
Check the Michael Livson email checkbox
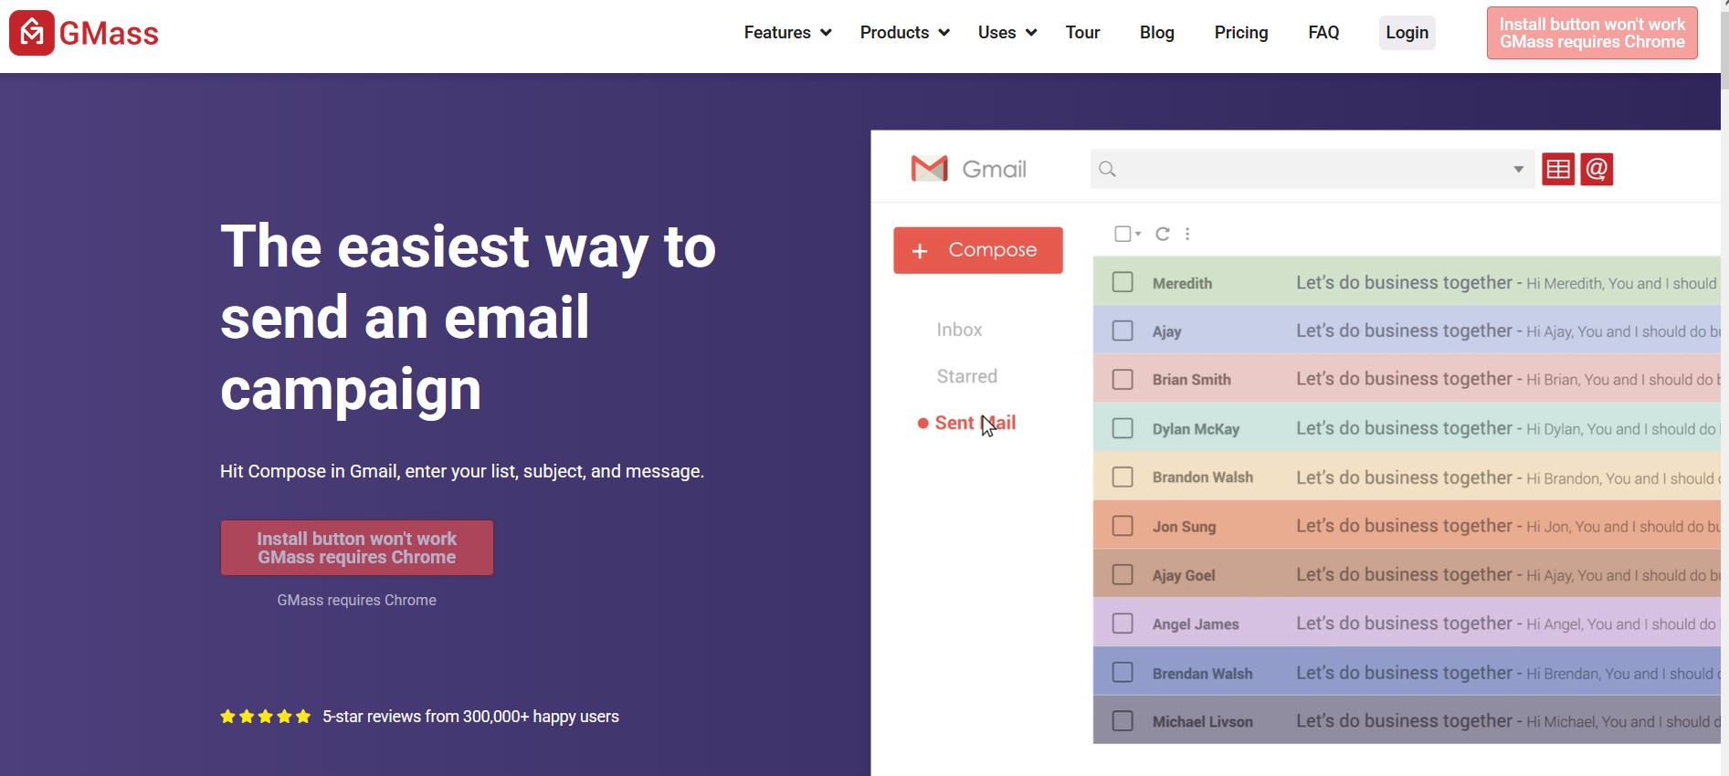click(x=1123, y=721)
